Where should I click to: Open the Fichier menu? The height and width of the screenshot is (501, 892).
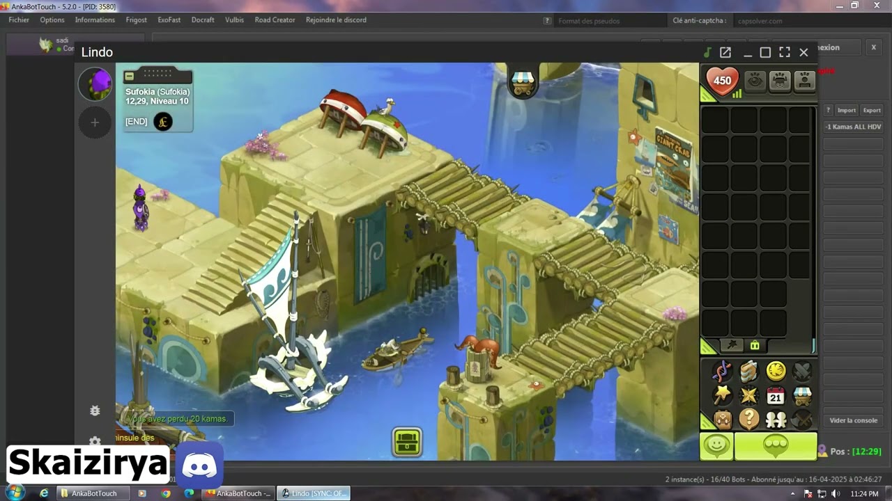[x=19, y=20]
